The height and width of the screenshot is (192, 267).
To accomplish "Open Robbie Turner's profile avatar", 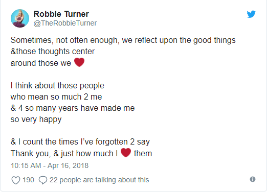I will tap(20, 18).
